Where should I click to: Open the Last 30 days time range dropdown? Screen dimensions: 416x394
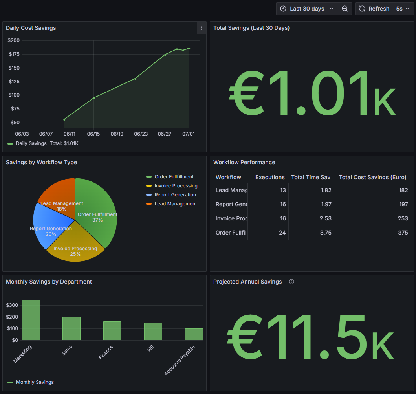coord(307,8)
